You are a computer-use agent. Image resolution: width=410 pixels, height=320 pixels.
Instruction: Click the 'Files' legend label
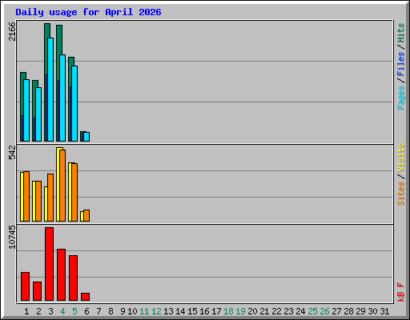(x=401, y=64)
